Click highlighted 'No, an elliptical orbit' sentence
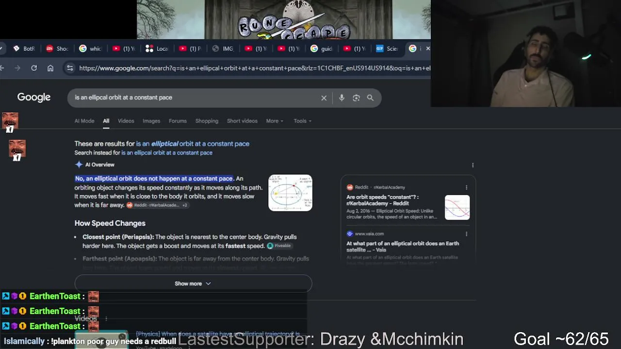 pos(154,179)
